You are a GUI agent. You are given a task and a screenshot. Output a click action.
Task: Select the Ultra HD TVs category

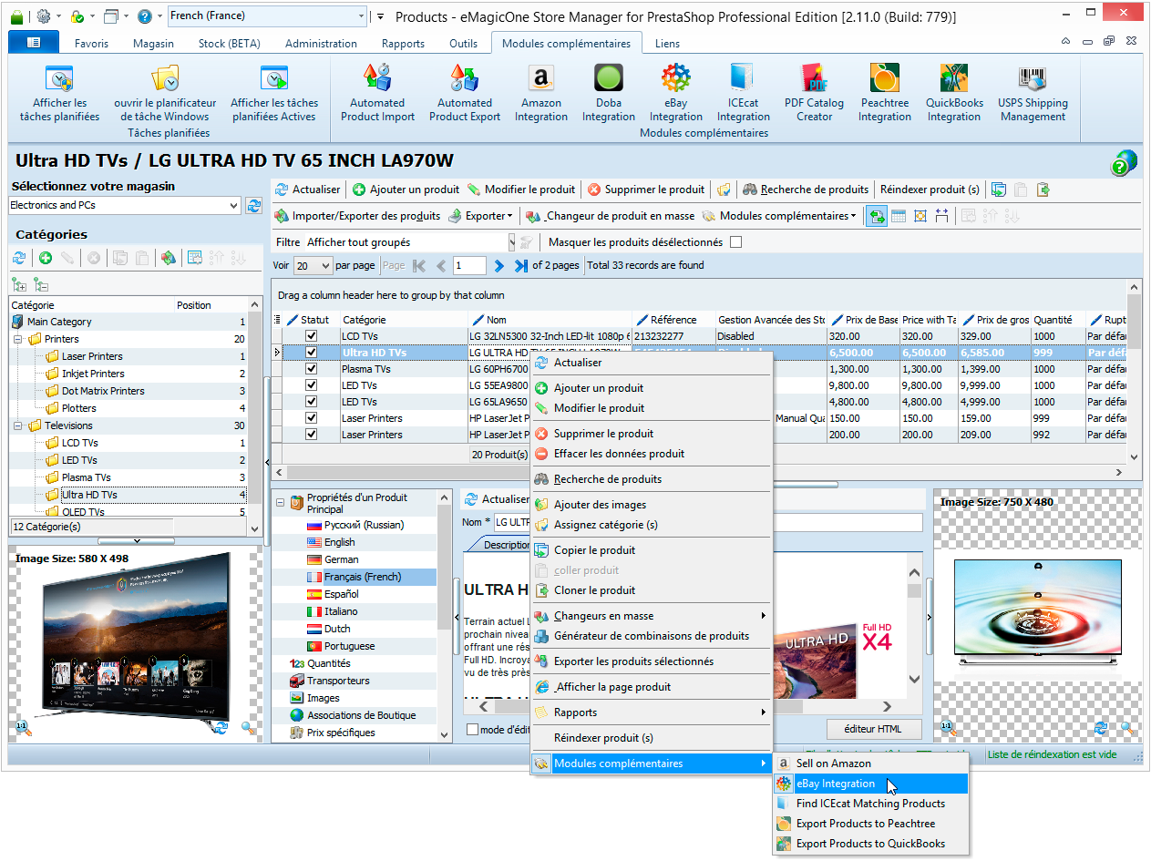tap(89, 495)
